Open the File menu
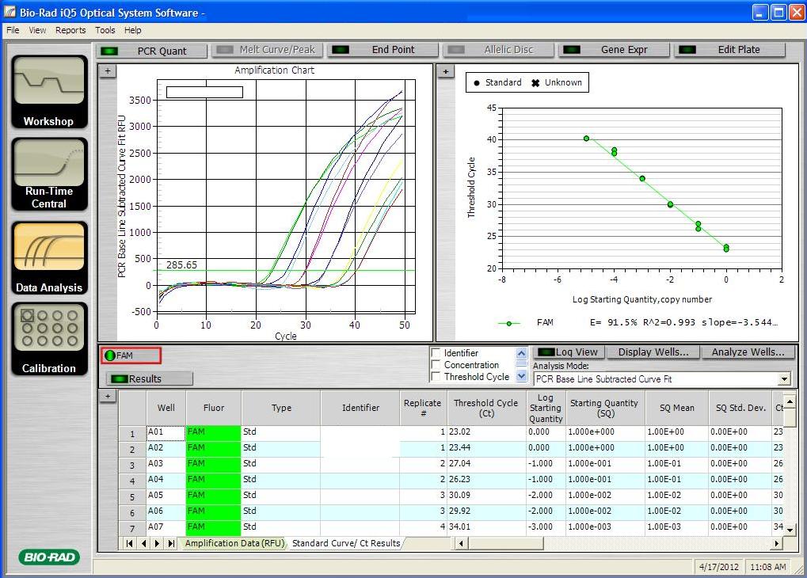 pos(13,30)
